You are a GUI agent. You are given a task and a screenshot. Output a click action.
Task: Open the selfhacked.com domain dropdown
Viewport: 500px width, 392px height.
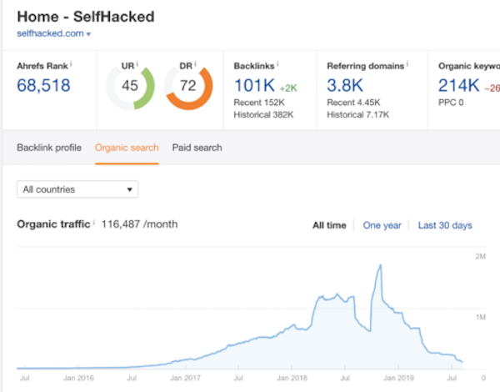click(54, 33)
